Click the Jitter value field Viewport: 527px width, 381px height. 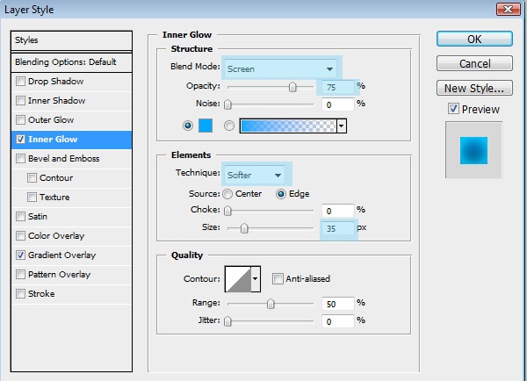pyautogui.click(x=337, y=321)
